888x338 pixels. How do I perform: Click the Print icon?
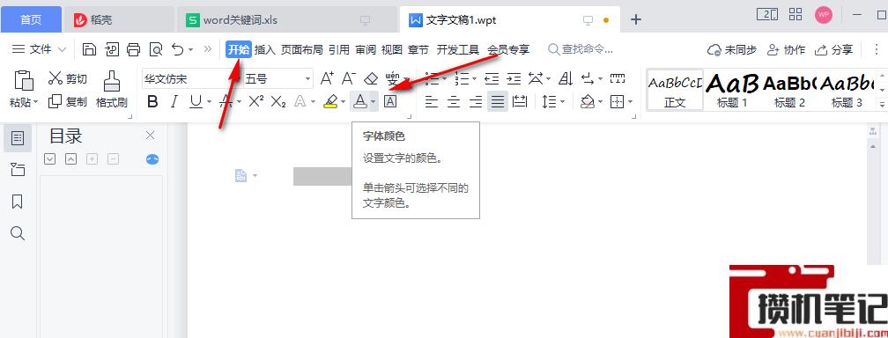coord(133,50)
